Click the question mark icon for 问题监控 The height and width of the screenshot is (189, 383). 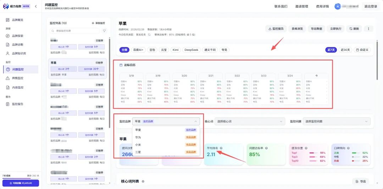coord(8,69)
